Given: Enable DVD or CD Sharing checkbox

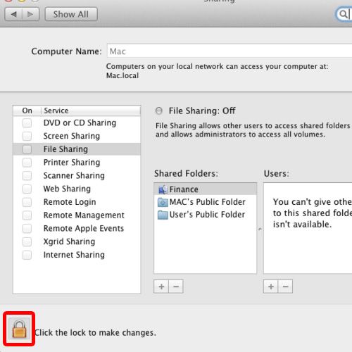Looking at the screenshot, I should click(x=27, y=122).
